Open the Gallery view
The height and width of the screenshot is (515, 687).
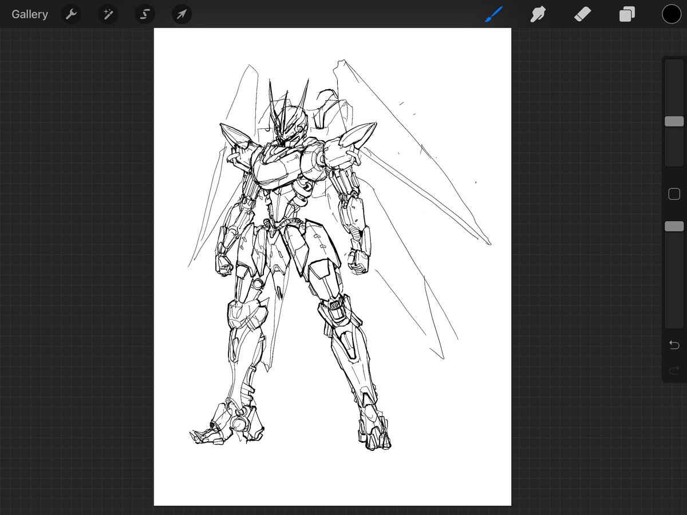[30, 14]
